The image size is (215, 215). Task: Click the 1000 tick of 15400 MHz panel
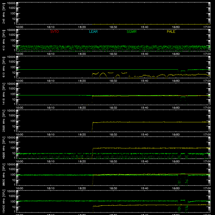click(x=12, y=196)
